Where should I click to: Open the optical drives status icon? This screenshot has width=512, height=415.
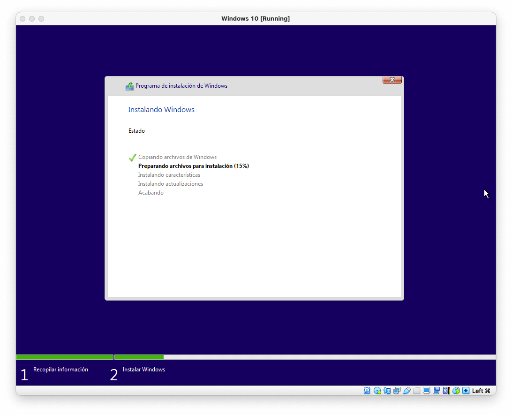tap(377, 390)
